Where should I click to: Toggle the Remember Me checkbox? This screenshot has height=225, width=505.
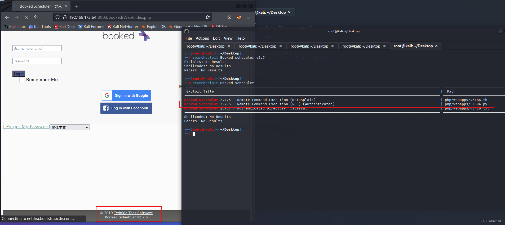point(22,80)
